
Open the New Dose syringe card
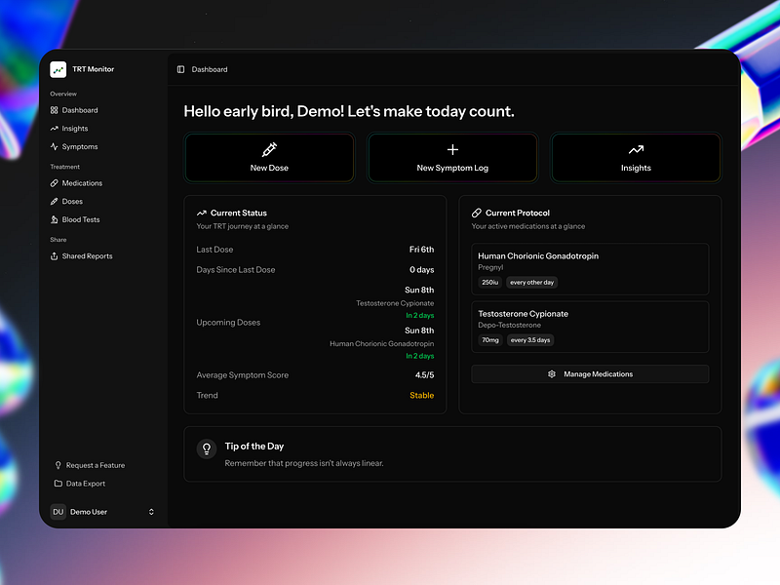(269, 158)
